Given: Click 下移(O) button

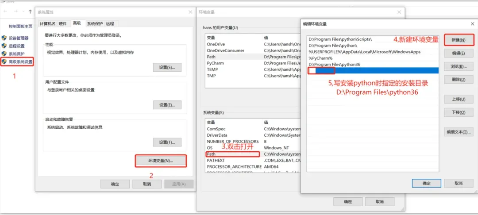Looking at the screenshot, I should 459,112.
